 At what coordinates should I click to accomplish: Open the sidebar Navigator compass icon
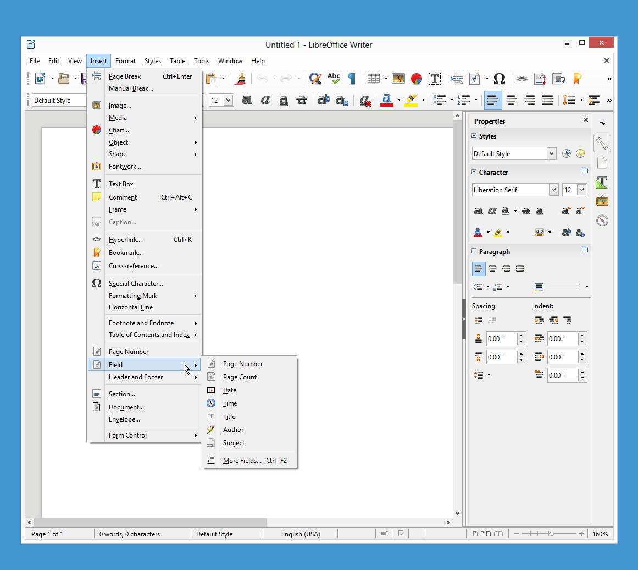click(602, 220)
